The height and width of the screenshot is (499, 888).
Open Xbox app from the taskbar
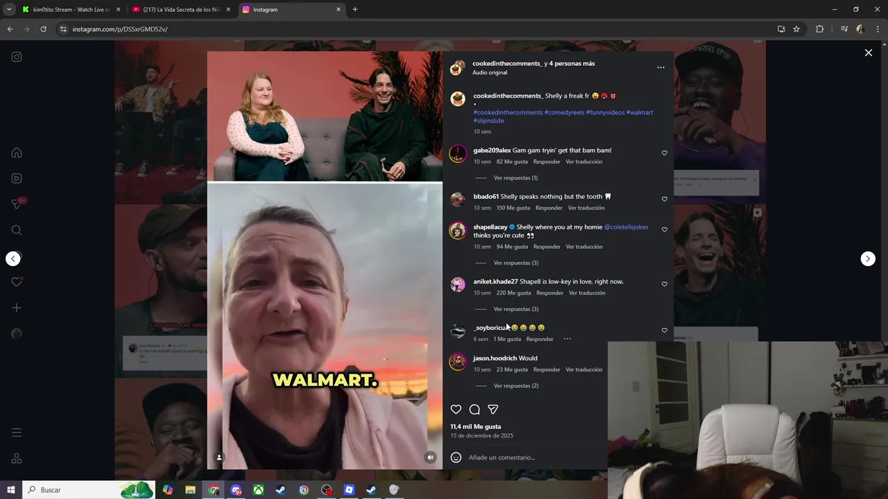tap(258, 490)
